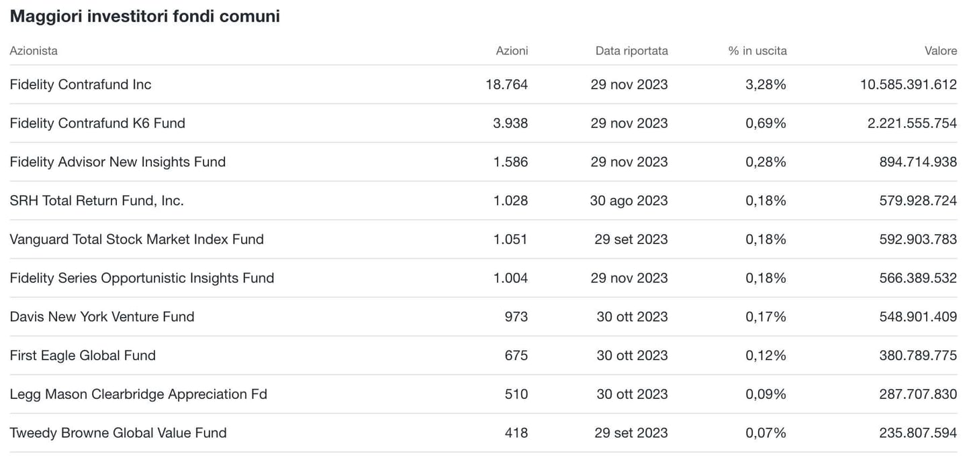
Task: Select the 30 ago 2023 date cell
Action: pos(629,200)
